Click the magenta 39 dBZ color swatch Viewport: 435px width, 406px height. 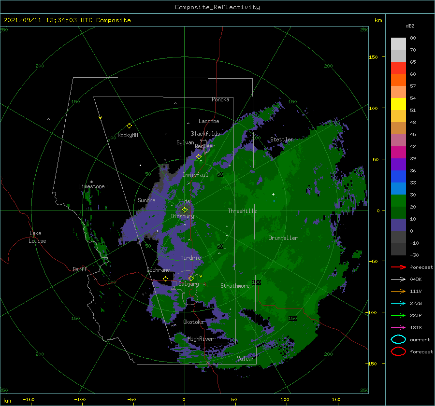398,153
